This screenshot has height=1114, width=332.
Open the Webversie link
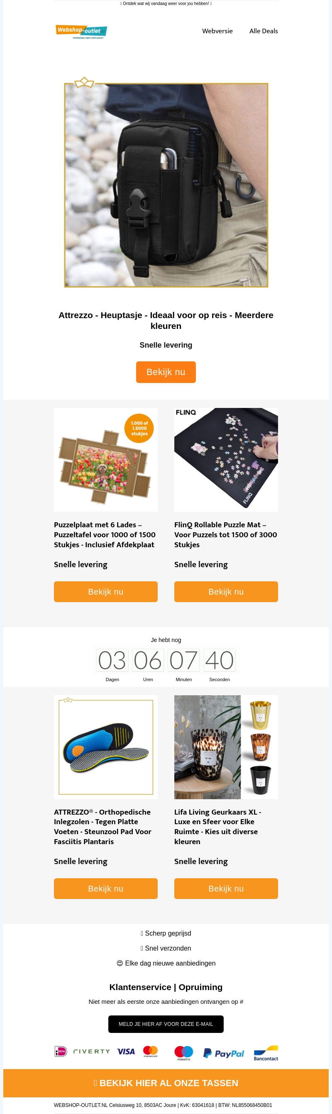(x=217, y=31)
